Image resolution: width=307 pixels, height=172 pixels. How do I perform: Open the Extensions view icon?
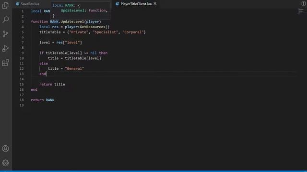tap(5, 63)
